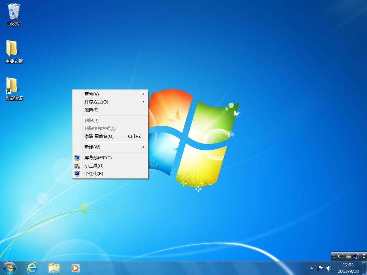Choose 个性化(R) from the menu
Image resolution: width=367 pixels, height=275 pixels.
[110, 173]
